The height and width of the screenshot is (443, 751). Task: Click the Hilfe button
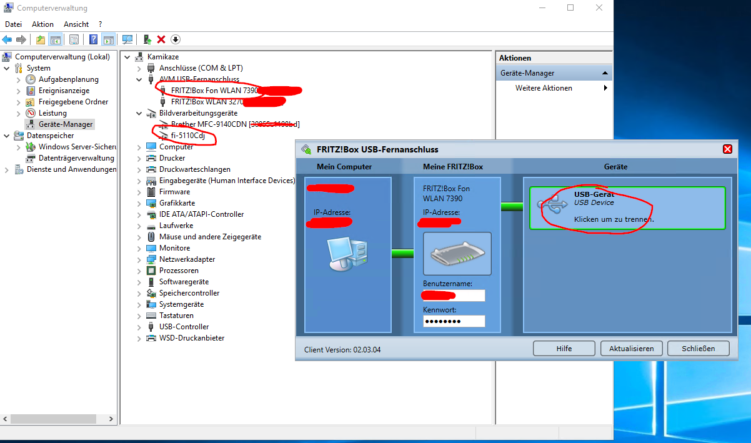564,349
